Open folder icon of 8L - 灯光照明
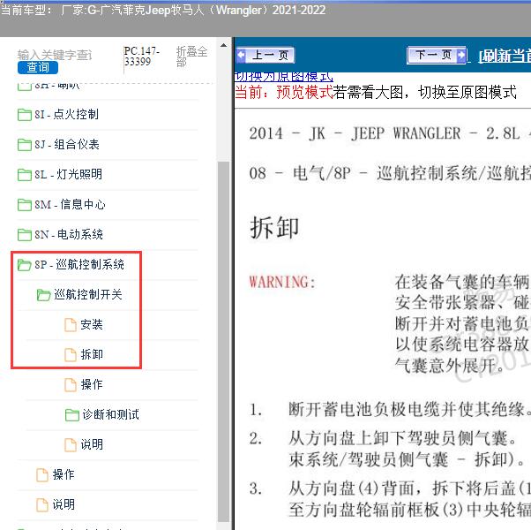The height and width of the screenshot is (530, 531). [25, 175]
